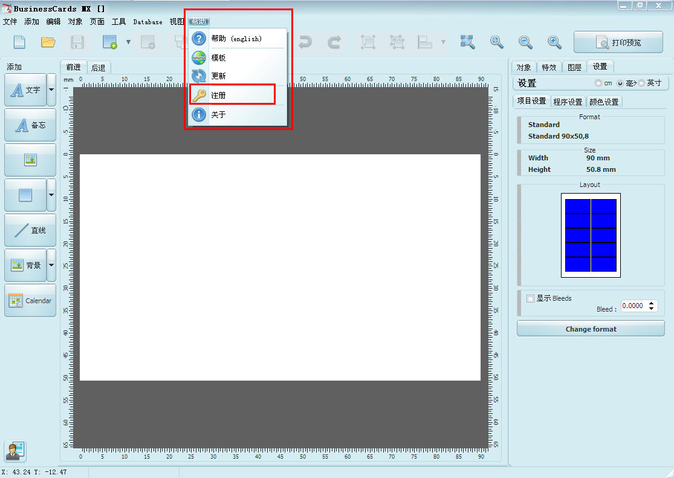Open the Database menu
This screenshot has height=478, width=674.
(148, 22)
